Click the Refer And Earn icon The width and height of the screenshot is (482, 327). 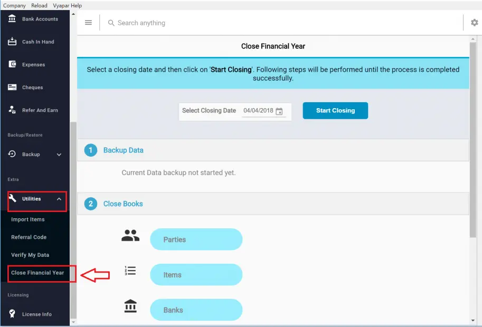point(12,110)
